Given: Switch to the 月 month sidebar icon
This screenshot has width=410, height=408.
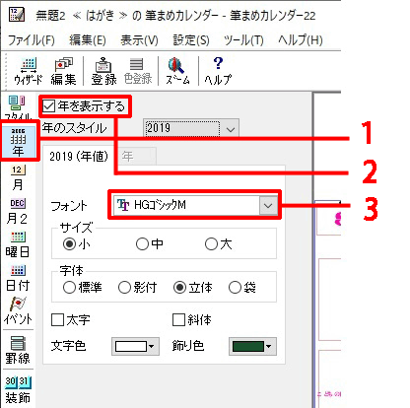Looking at the screenshot, I should [x=18, y=177].
